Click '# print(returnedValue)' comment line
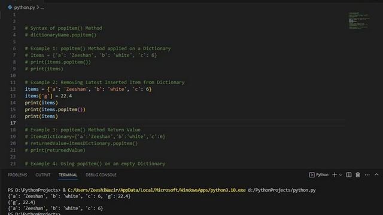This screenshot has width=383, height=215. tap(55, 150)
